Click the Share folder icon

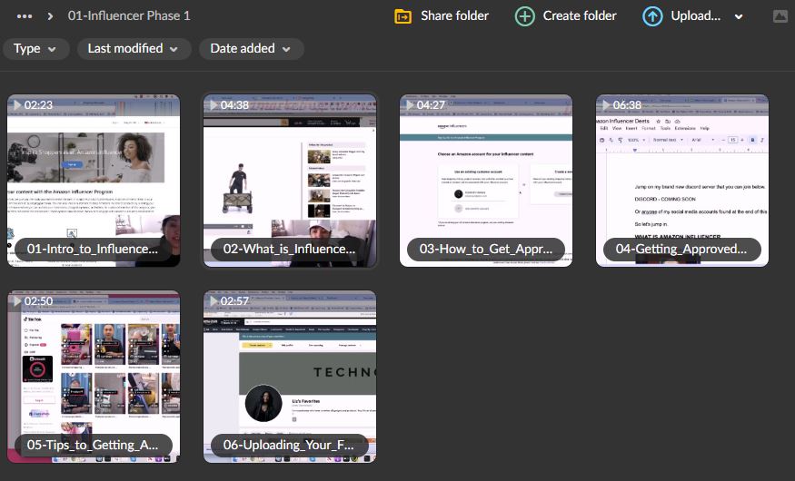point(402,16)
